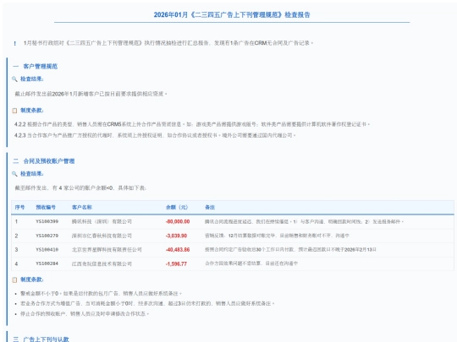Click the 序号 column header
457x342 pixels.
click(19, 208)
